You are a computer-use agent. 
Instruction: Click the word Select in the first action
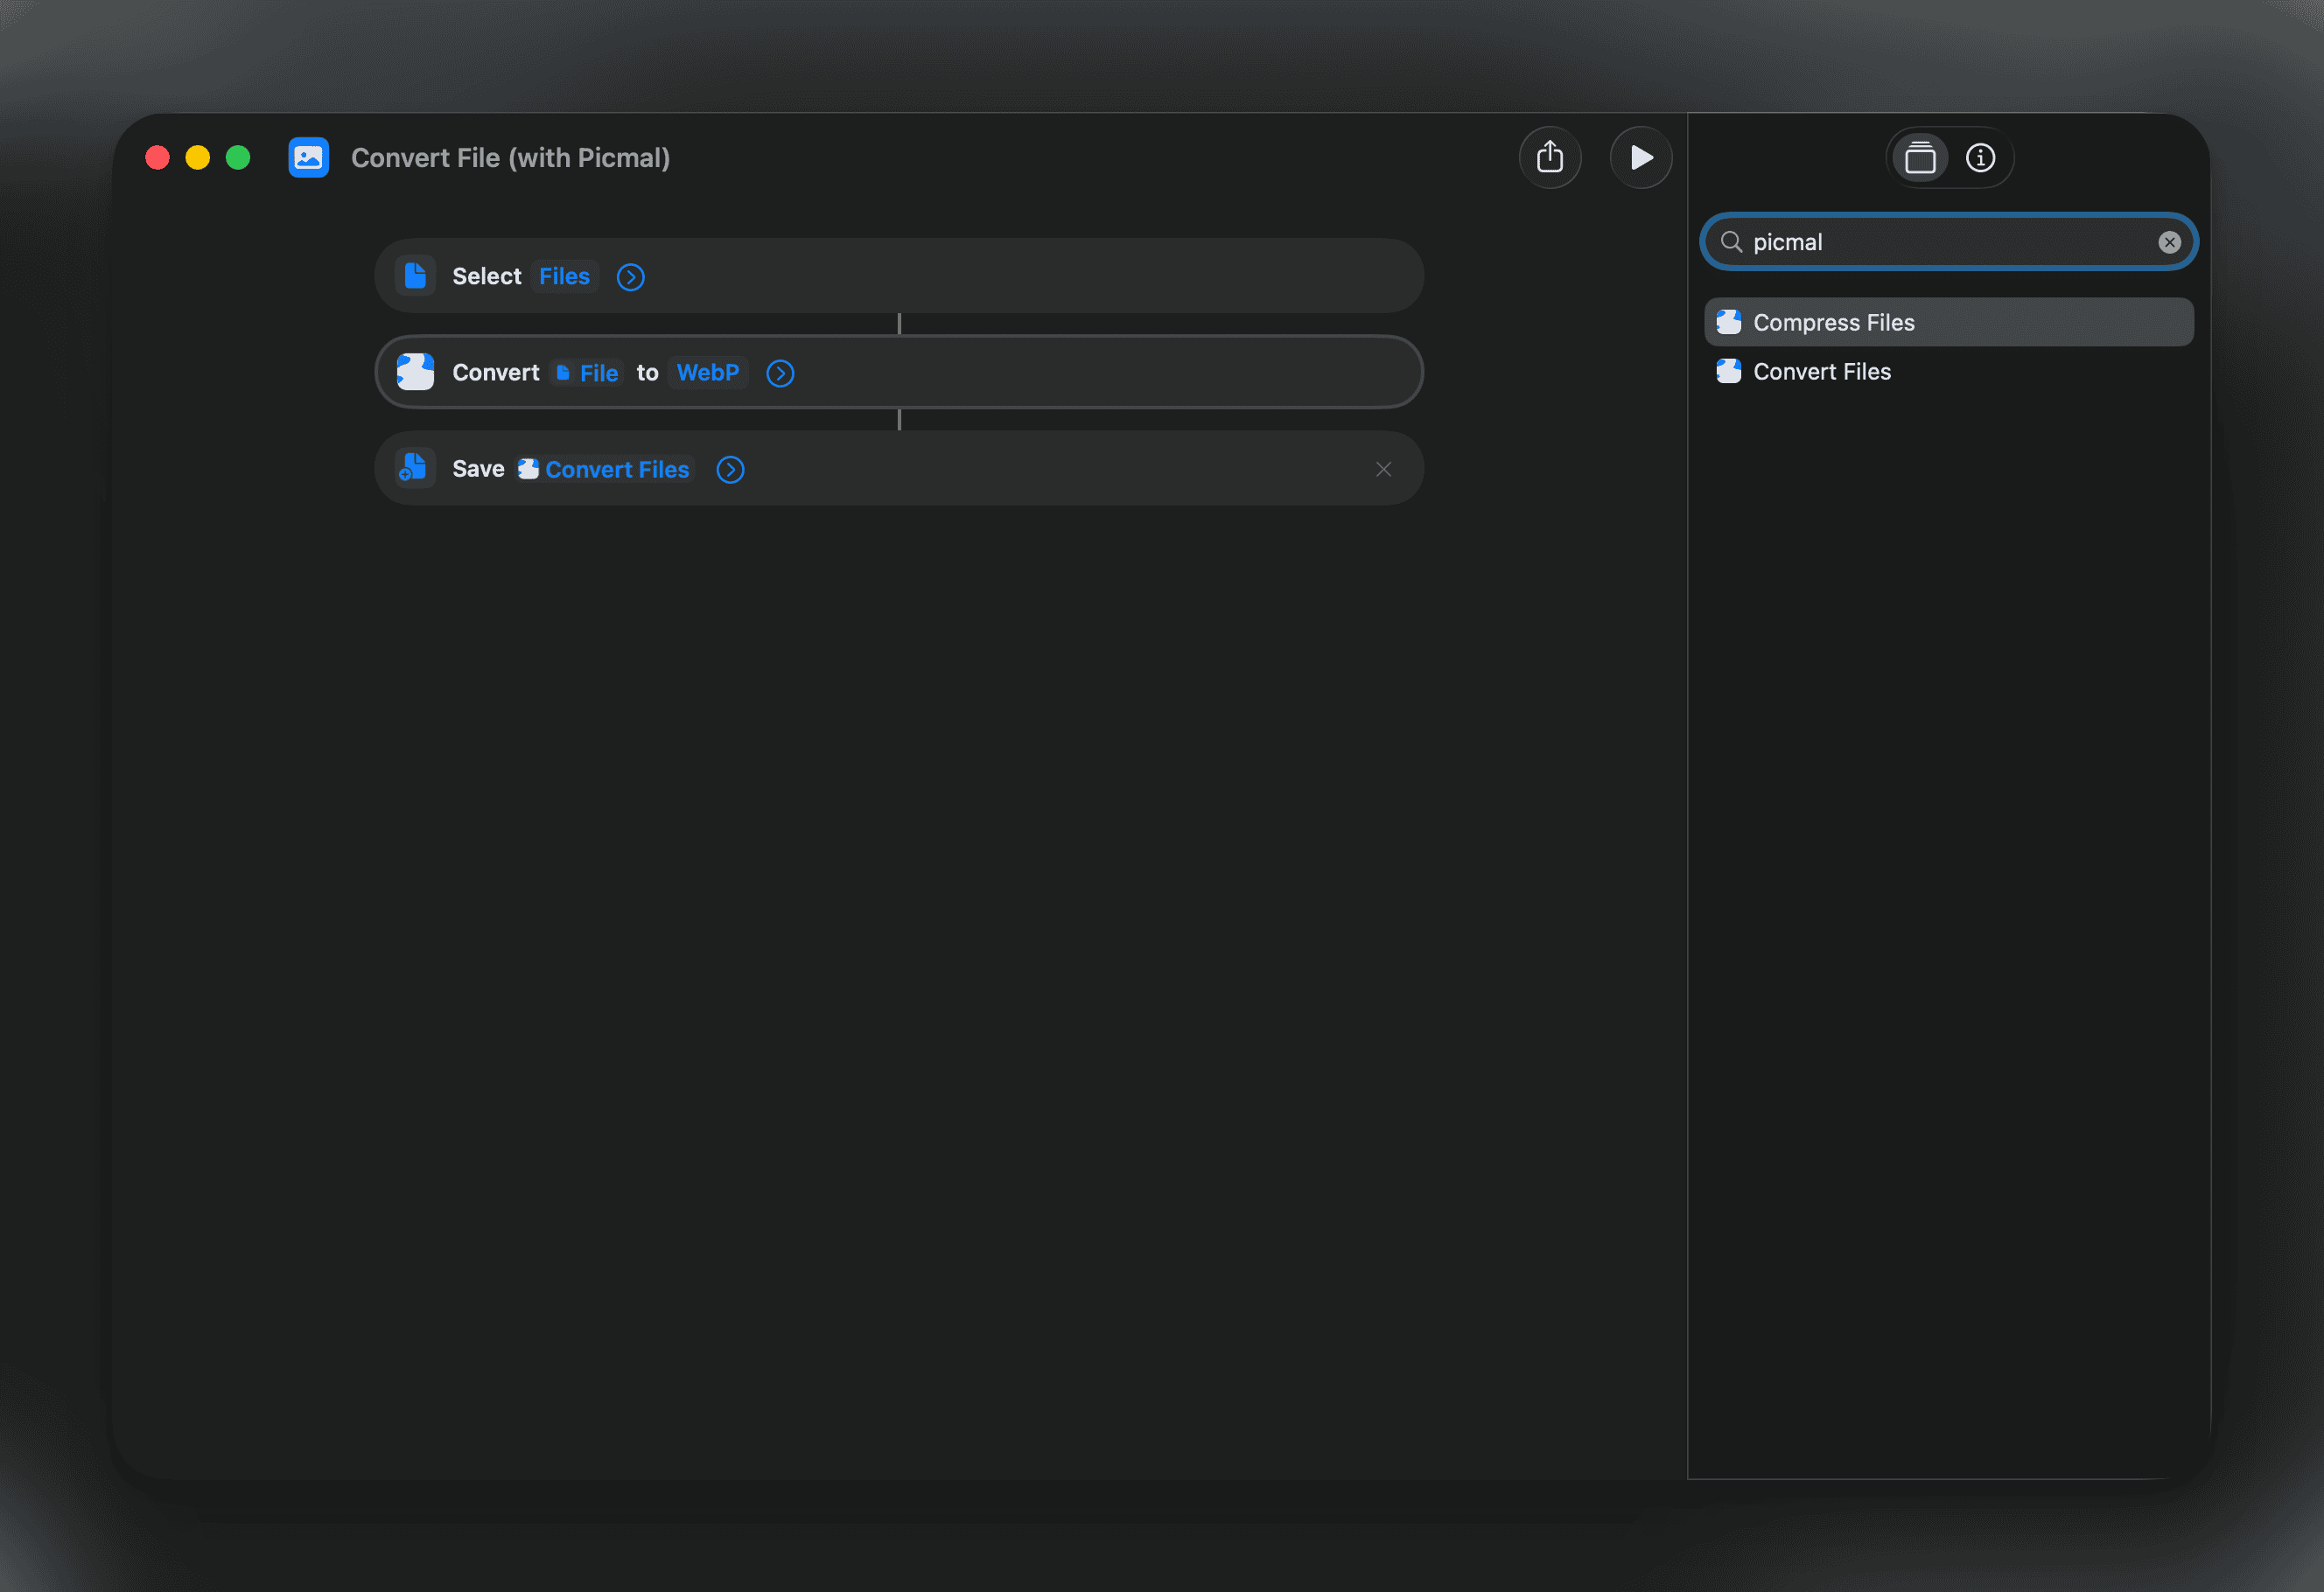487,276
